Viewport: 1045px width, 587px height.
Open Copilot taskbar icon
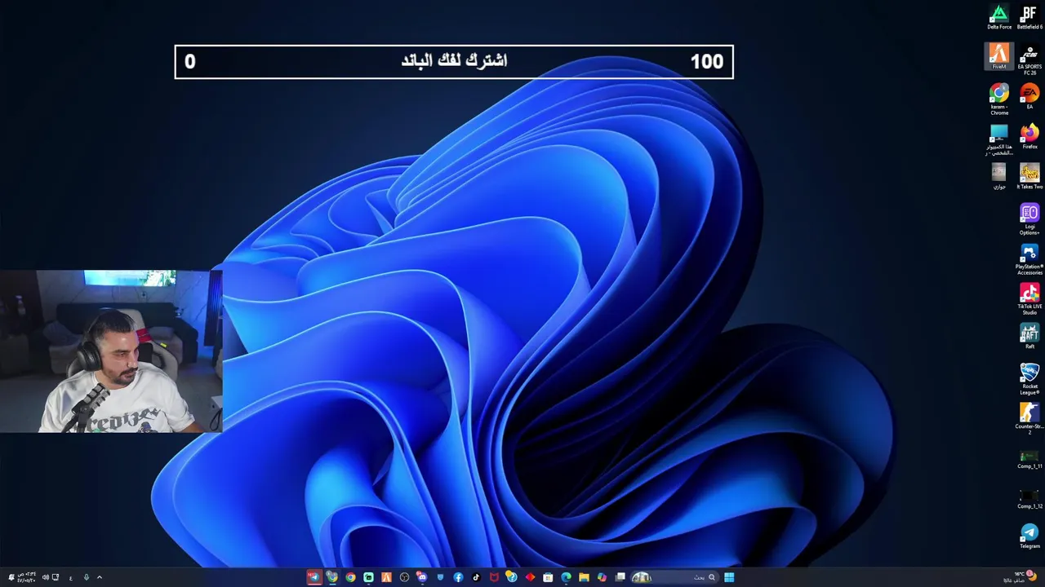[x=602, y=577]
